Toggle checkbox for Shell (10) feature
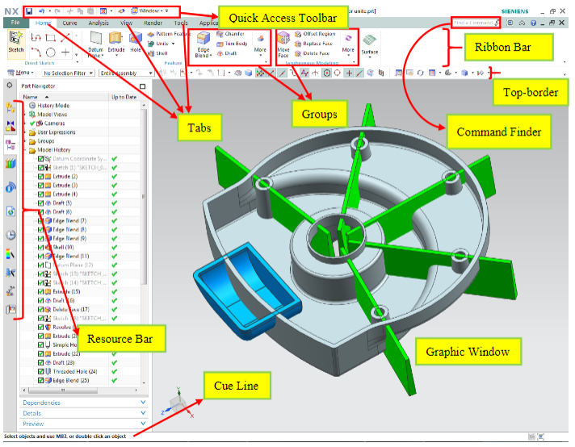Screen dimensions: 575x447 click(41, 247)
